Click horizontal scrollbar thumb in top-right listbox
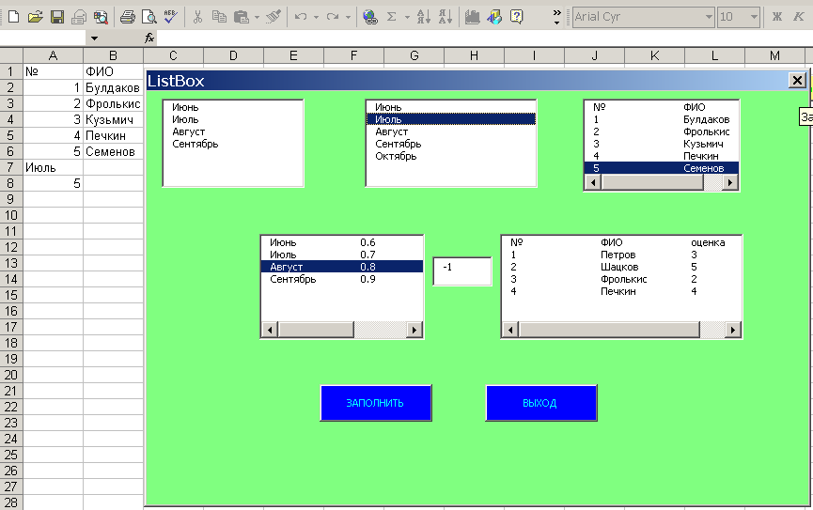 click(652, 182)
